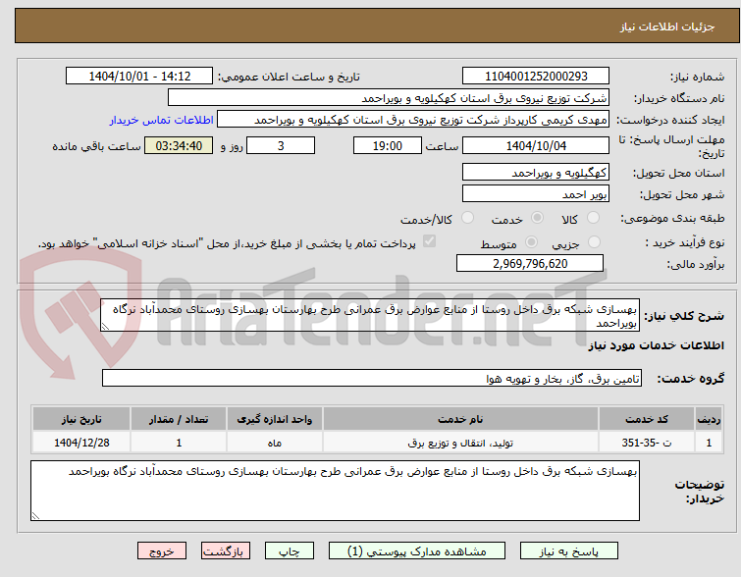Click service code cell ت -35-351

(647, 443)
